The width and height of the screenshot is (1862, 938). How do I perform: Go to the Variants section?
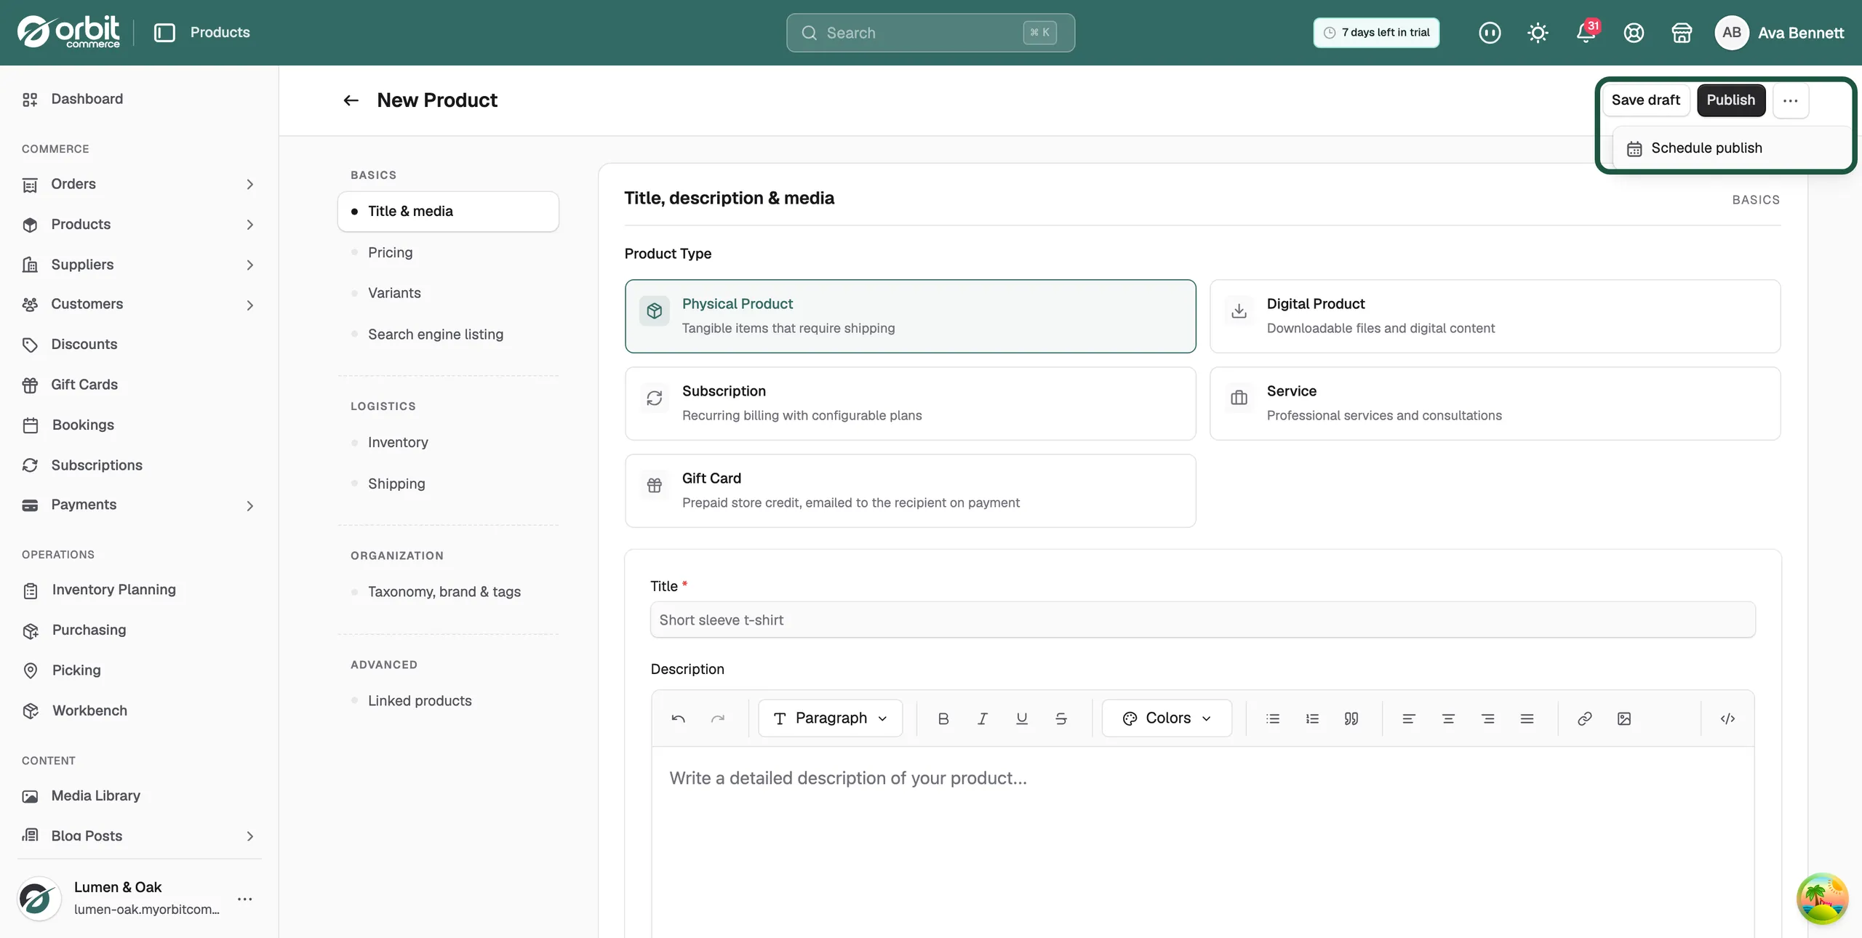click(x=448, y=293)
